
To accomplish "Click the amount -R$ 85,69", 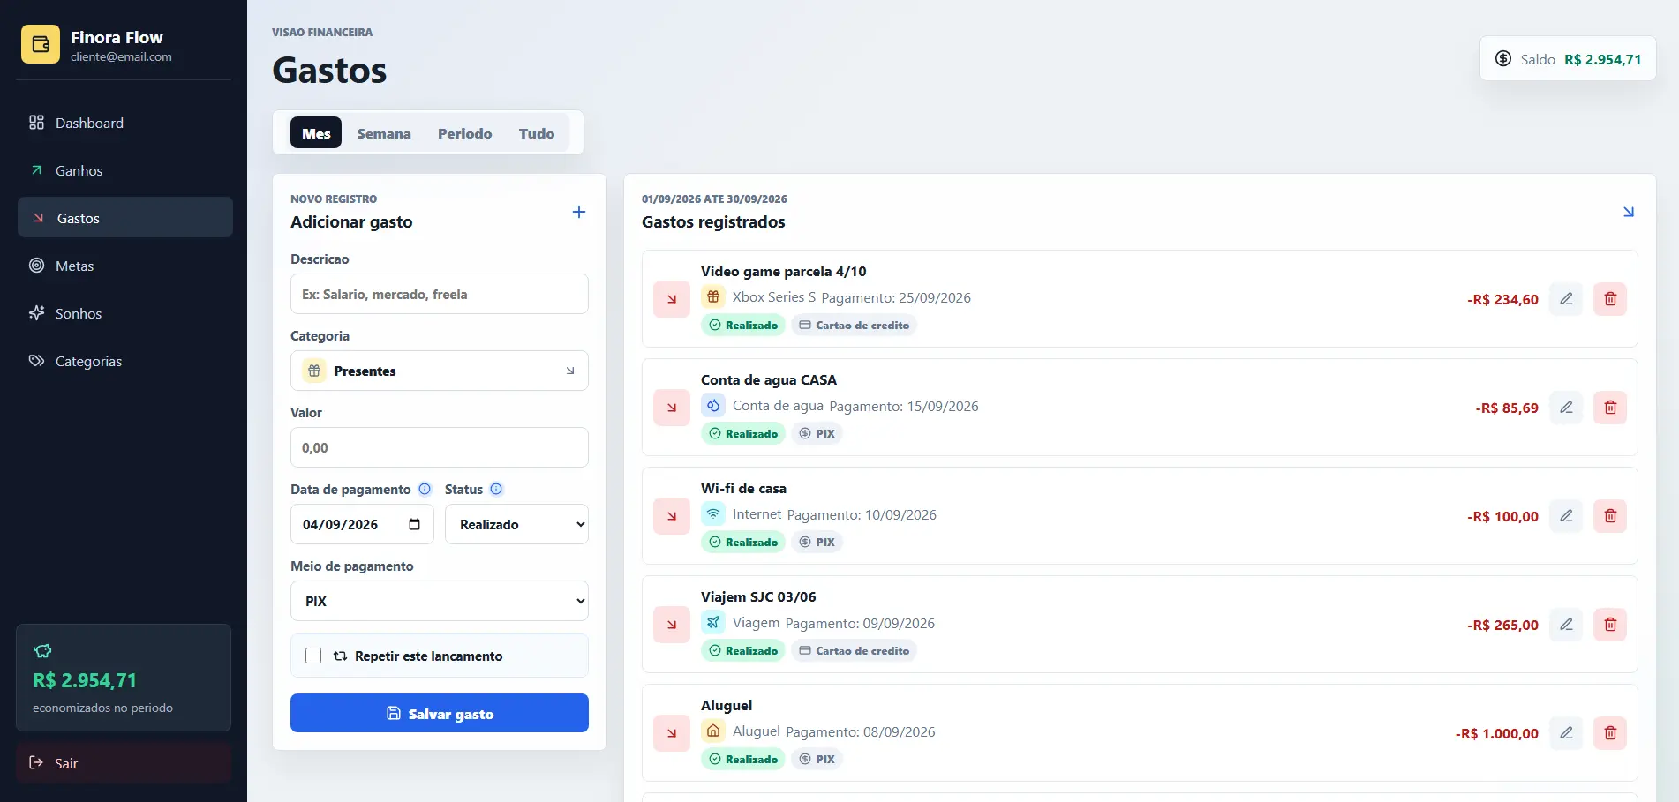I will coord(1507,408).
